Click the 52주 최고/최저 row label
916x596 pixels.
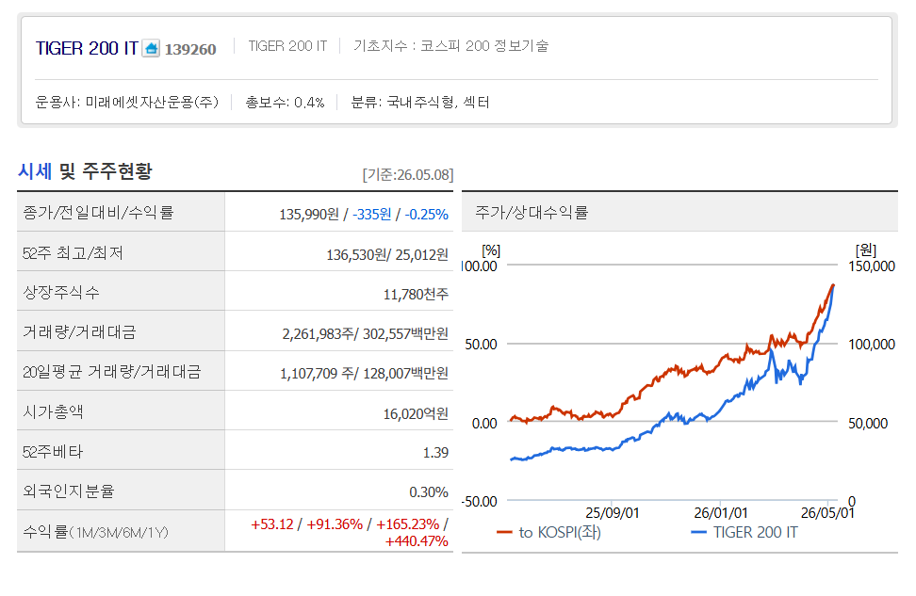(73, 252)
